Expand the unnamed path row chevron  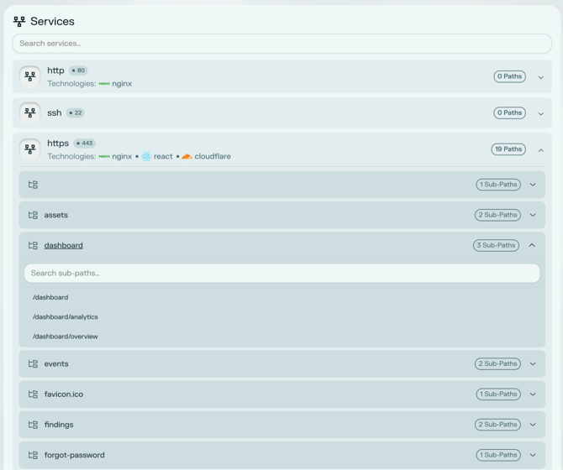533,185
